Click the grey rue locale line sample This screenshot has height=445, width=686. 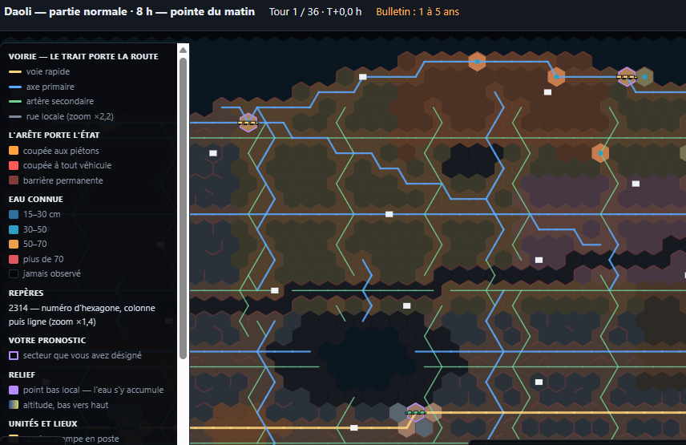pyautogui.click(x=15, y=117)
